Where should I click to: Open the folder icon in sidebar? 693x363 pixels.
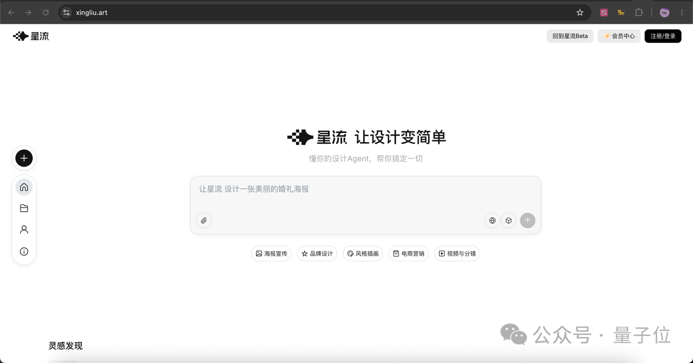pos(24,209)
